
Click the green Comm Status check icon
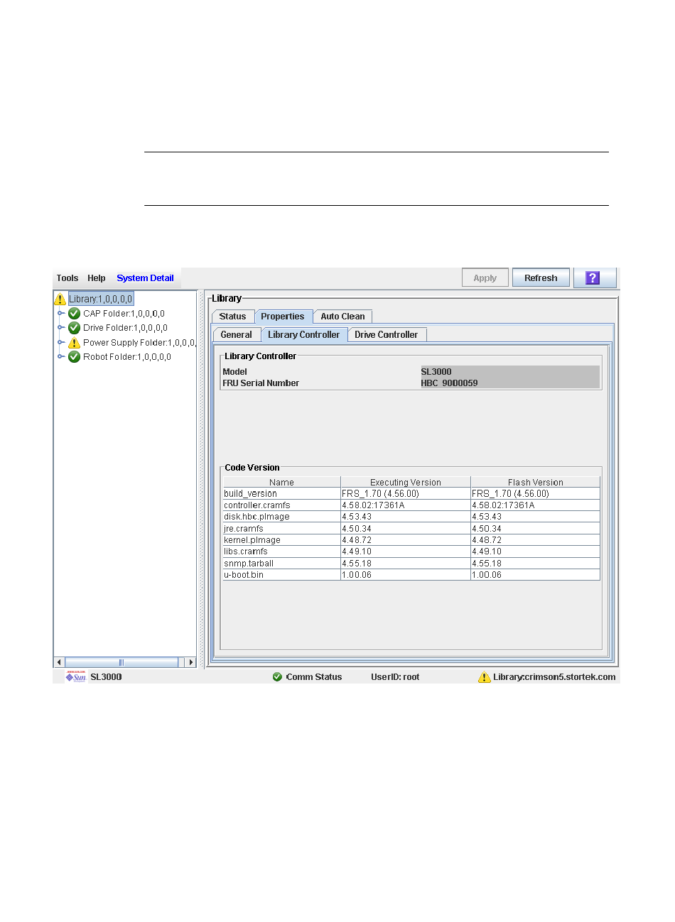click(277, 677)
